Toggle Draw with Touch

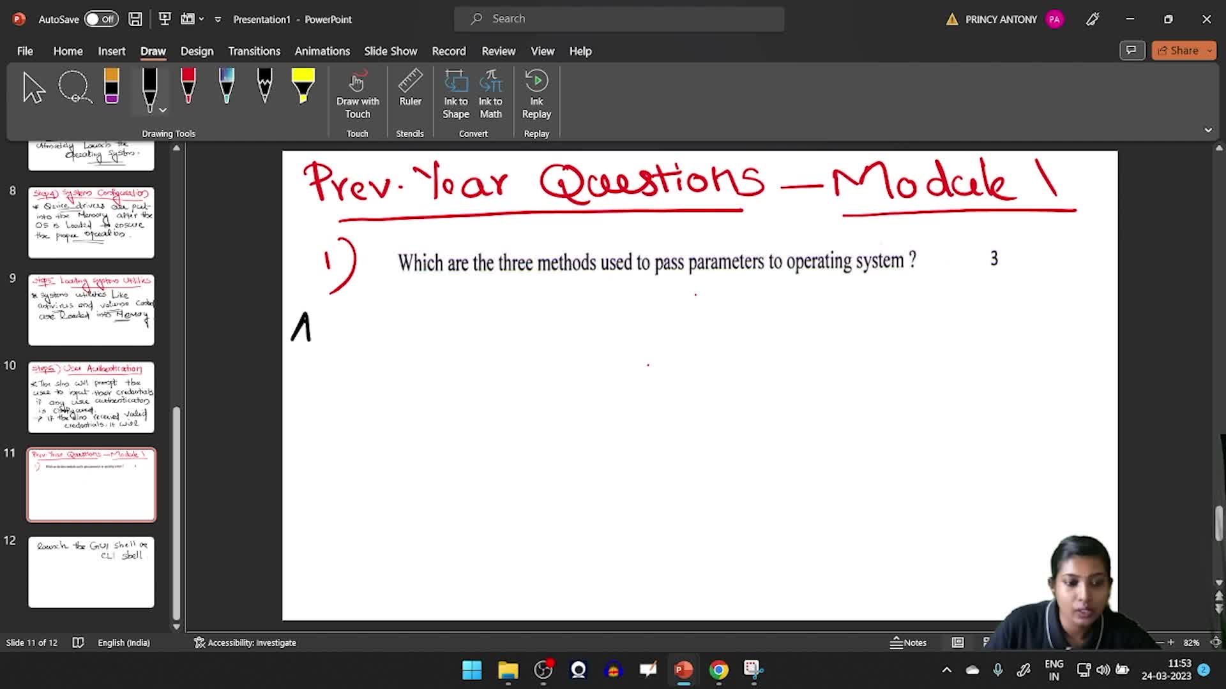[358, 94]
